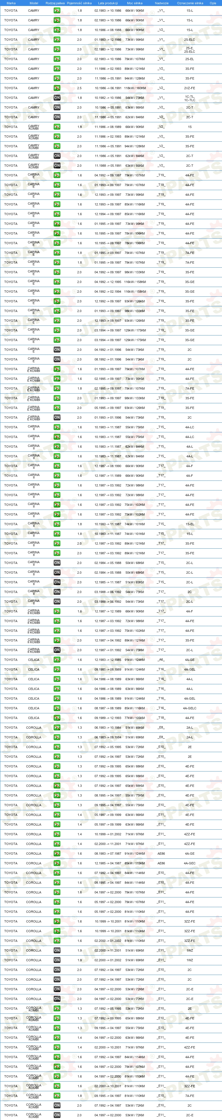The height and width of the screenshot is (1120, 222).
Task: Select the 118kW / 160KM power cell
Action: 135,88
